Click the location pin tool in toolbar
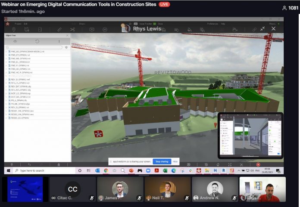This screenshot has width=300, height=207. click(x=14, y=29)
